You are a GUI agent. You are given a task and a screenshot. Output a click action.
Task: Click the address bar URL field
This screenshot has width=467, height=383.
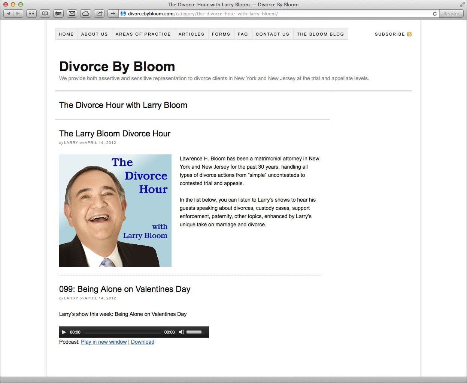262,13
